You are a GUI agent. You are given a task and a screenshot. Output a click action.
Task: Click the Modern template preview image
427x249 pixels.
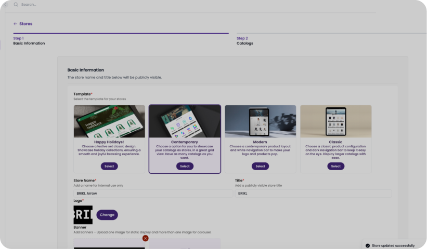pos(260,121)
